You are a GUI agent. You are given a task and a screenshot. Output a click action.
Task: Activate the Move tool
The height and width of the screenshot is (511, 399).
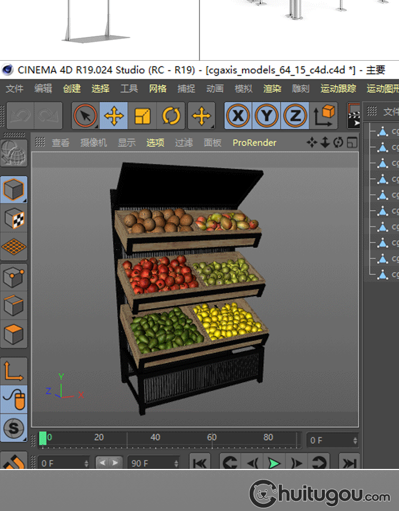114,116
